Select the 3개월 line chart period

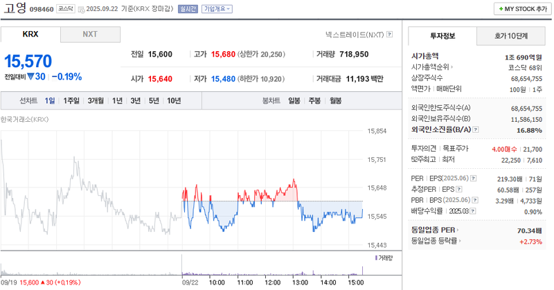pos(96,101)
